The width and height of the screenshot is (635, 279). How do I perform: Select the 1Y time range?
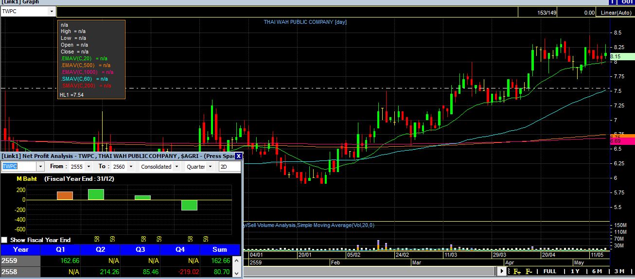point(575,271)
